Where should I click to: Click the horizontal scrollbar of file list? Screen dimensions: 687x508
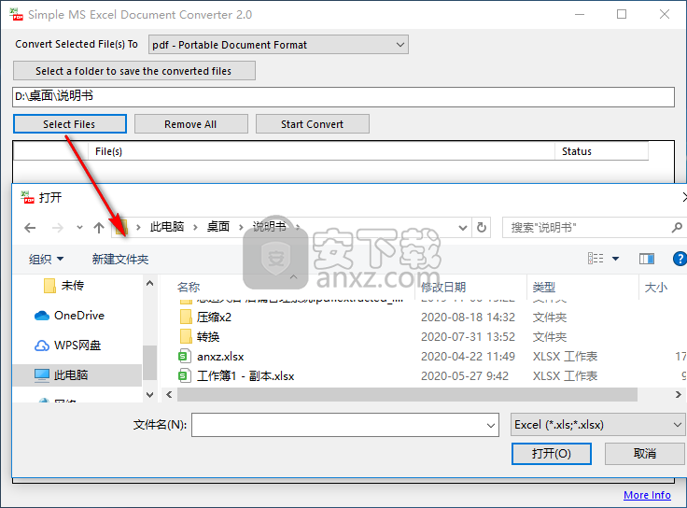point(407,394)
